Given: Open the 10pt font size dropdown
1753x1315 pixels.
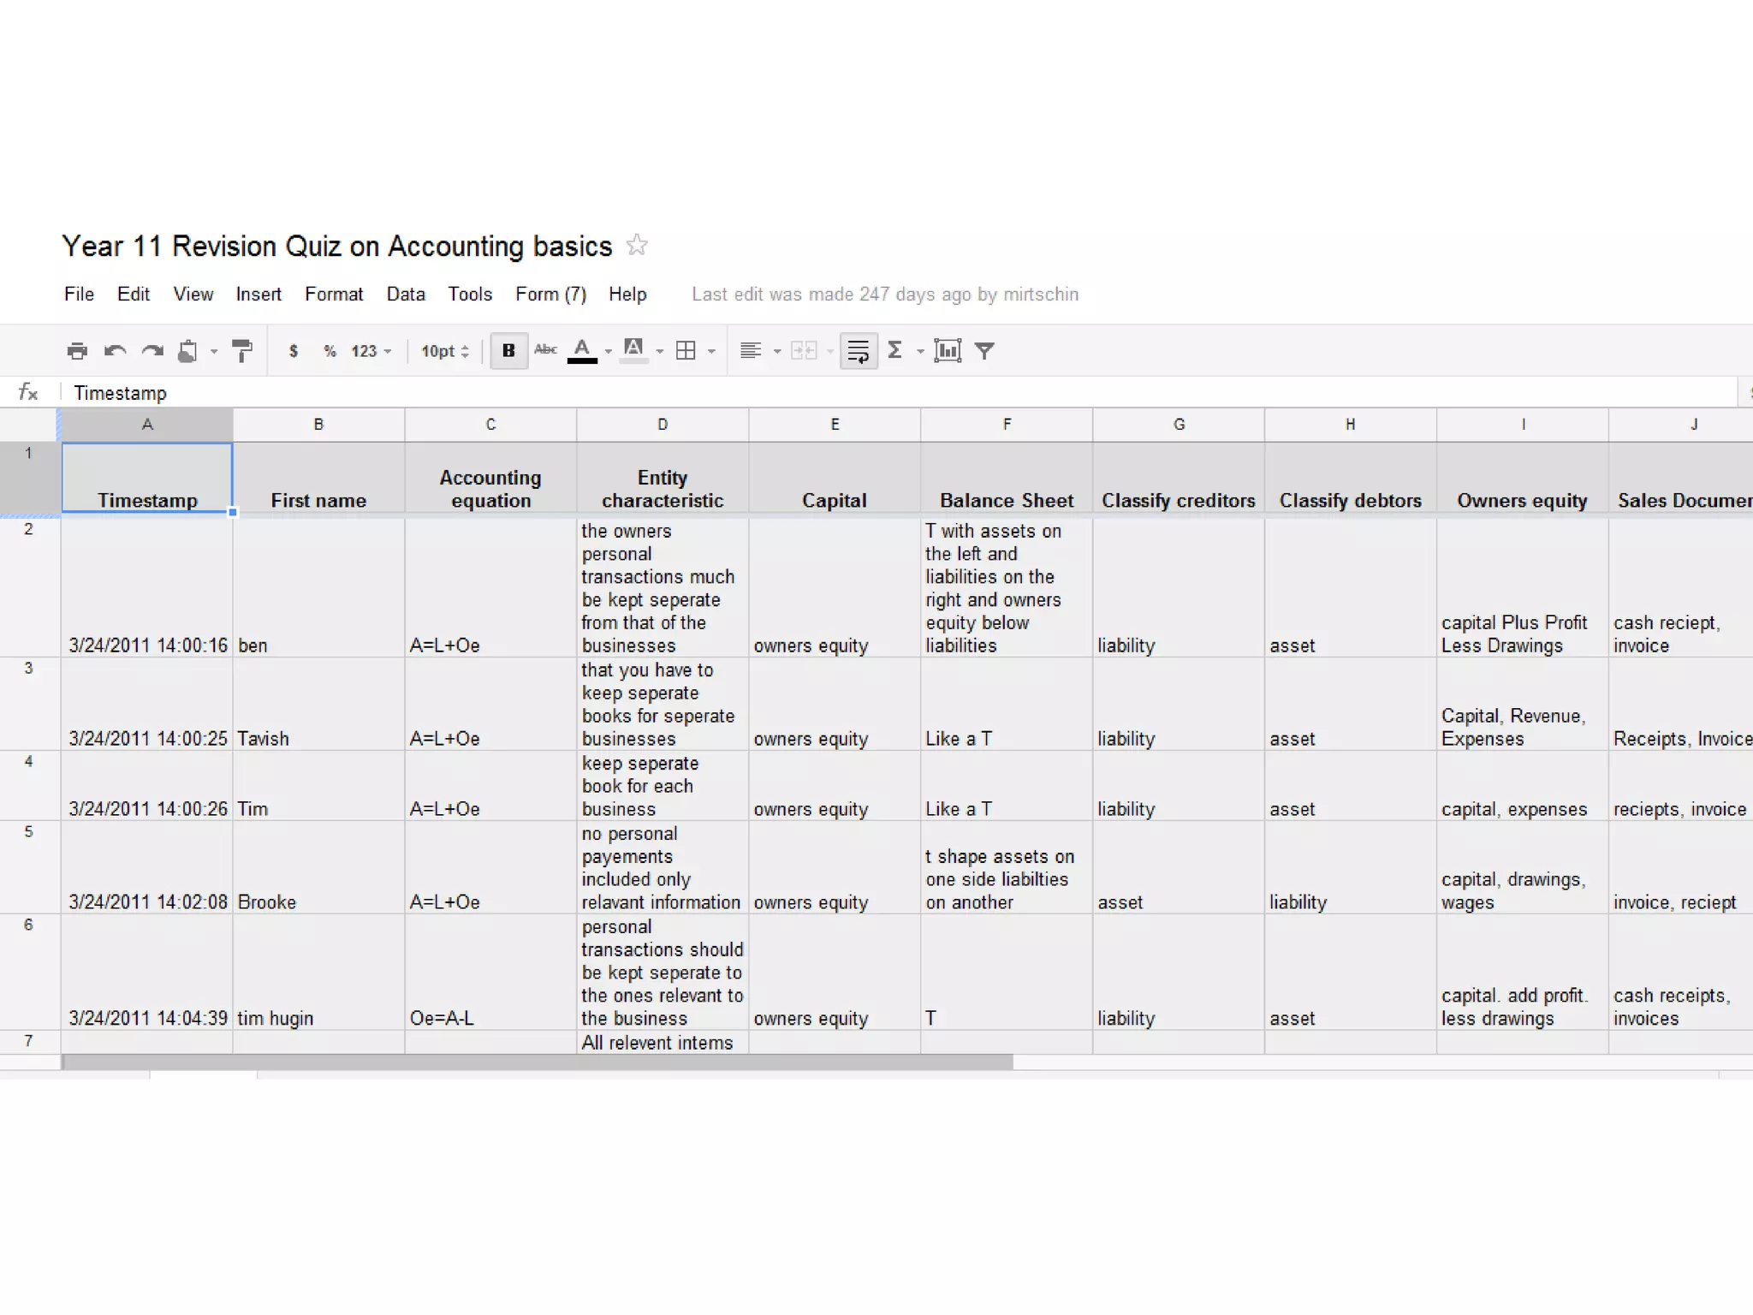Looking at the screenshot, I should pyautogui.click(x=444, y=351).
